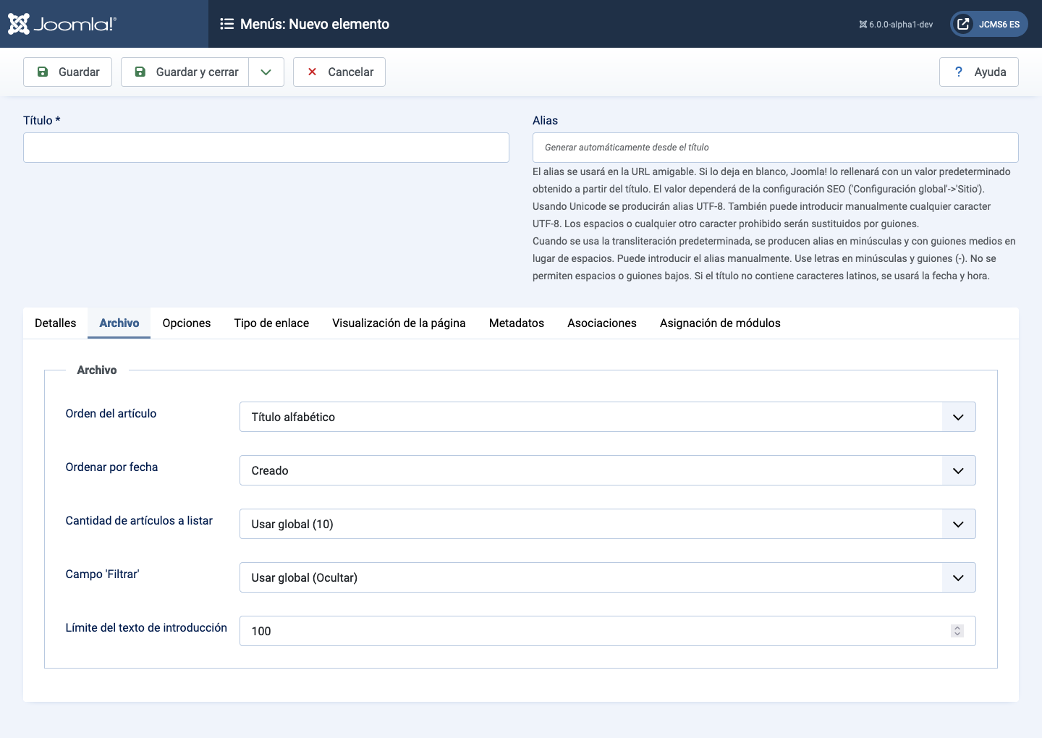This screenshot has width=1042, height=738.
Task: Click the Cantidad de artículos a listar label
Action: (139, 520)
